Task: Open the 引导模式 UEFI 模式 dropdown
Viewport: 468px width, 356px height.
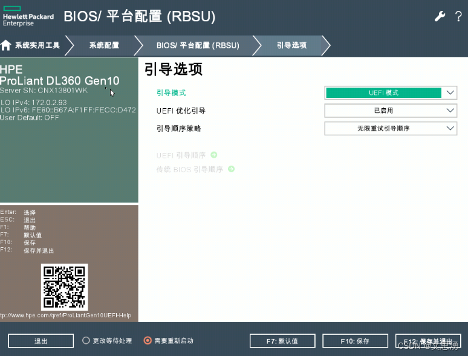Action: (391, 93)
